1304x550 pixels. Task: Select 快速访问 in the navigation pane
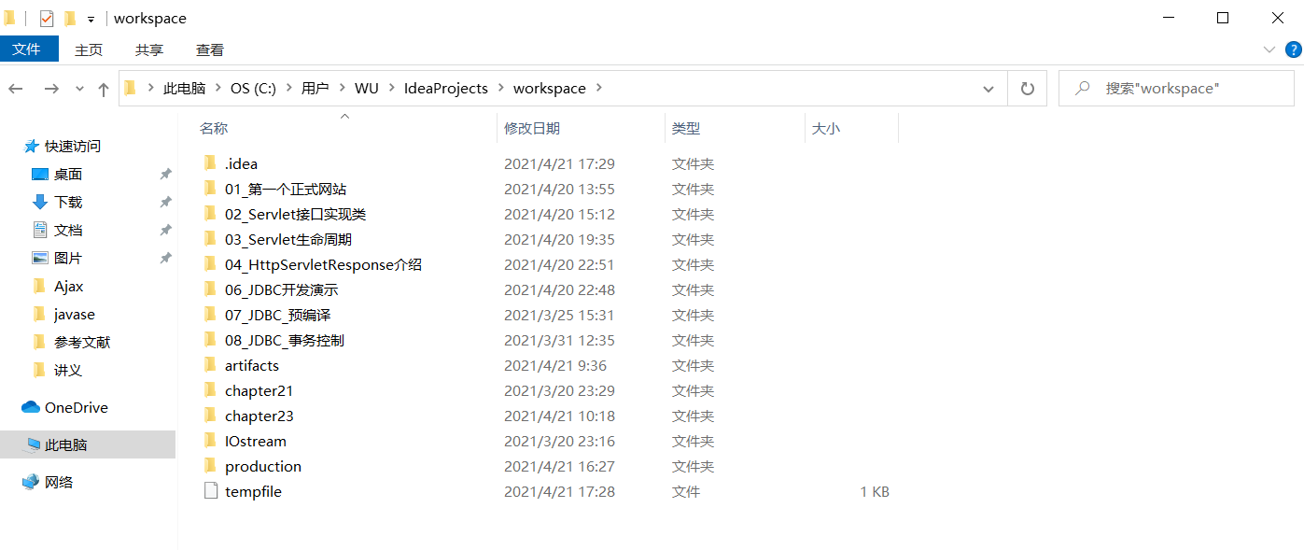[x=72, y=147]
